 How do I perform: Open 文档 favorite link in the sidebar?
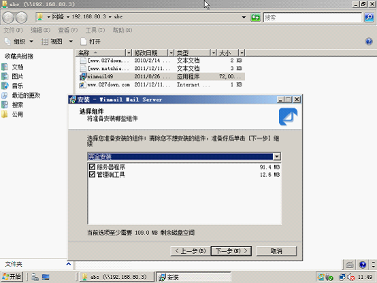[18, 67]
